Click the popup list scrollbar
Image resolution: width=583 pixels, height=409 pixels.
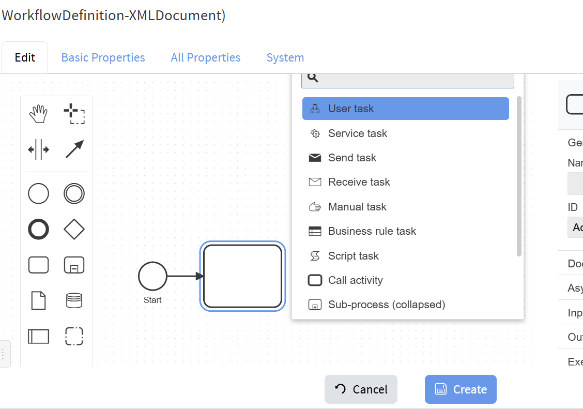tap(519, 176)
